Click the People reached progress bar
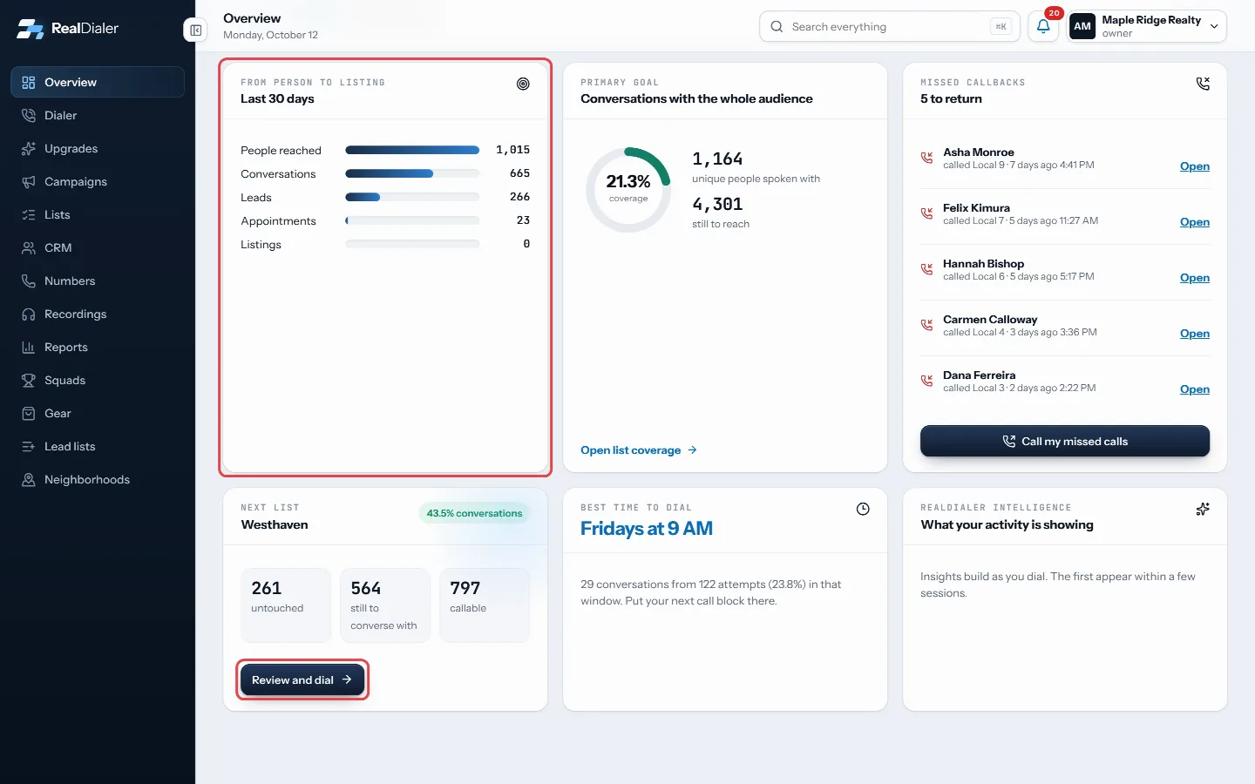Image resolution: width=1255 pixels, height=784 pixels. pos(412,150)
